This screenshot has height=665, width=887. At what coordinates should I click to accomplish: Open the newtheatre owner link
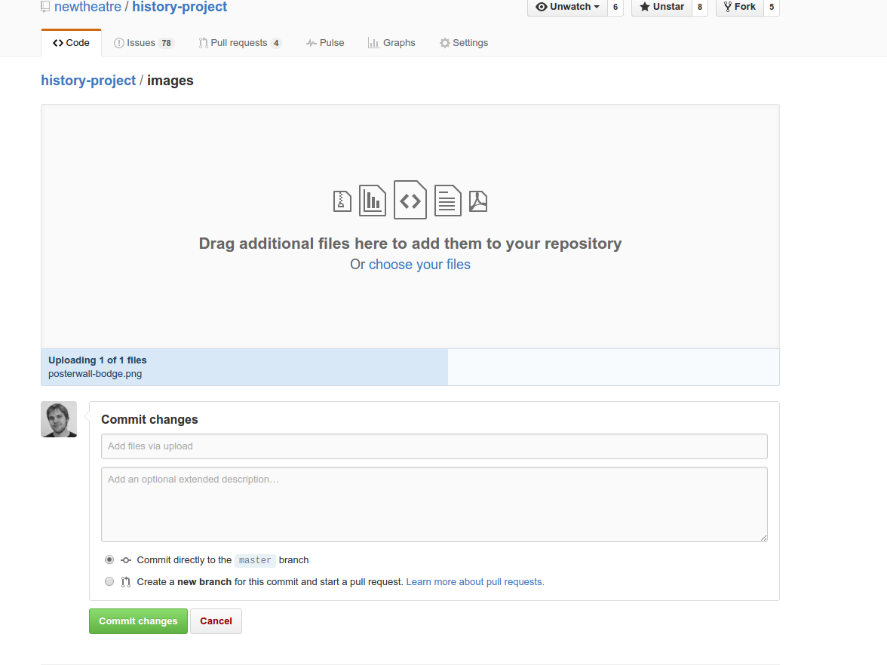(x=87, y=7)
